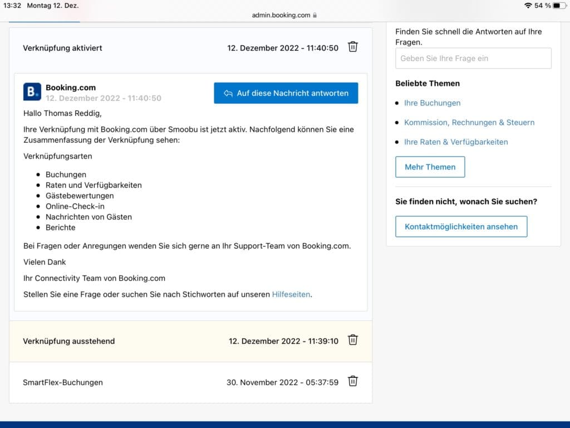Tap the lock icon next to admin.booking.com
The image size is (570, 428).
point(315,15)
